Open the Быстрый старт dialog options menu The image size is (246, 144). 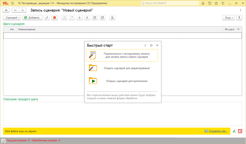coord(145,45)
